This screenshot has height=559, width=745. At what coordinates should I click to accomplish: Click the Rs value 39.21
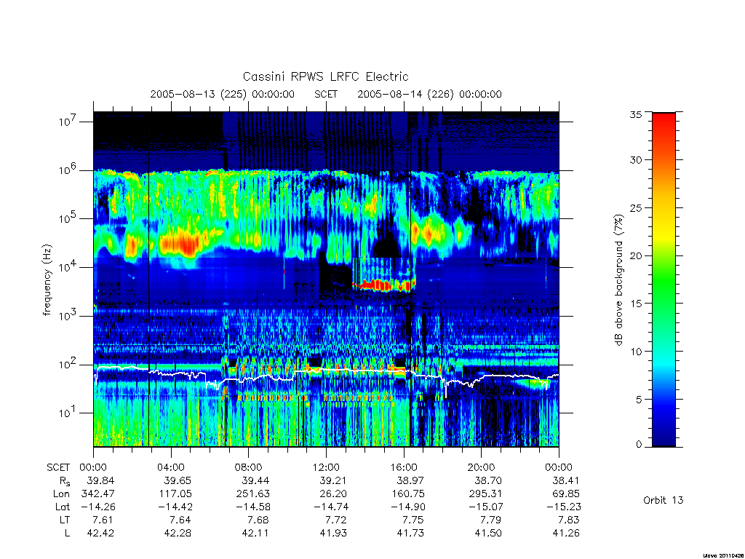pos(333,480)
